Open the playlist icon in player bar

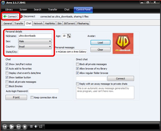(31, 126)
